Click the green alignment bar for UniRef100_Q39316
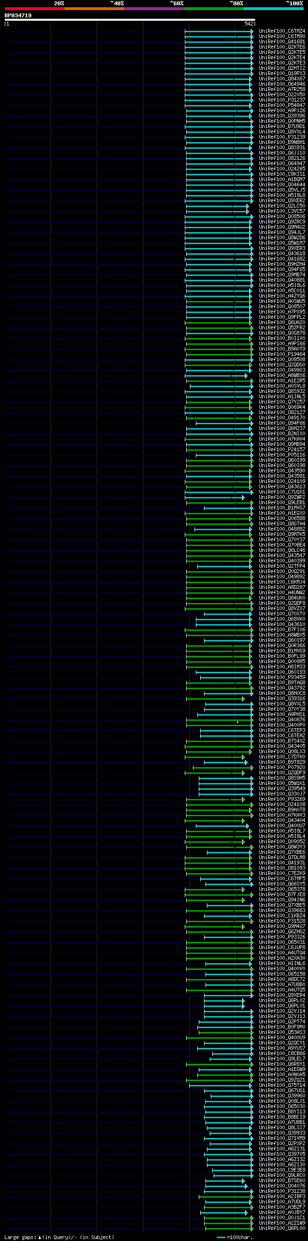Image resolution: width=308 pixels, height=1241 pixels. pyautogui.click(x=215, y=699)
